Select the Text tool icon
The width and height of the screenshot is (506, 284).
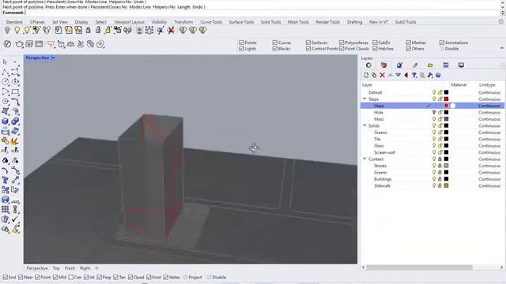tap(5, 180)
